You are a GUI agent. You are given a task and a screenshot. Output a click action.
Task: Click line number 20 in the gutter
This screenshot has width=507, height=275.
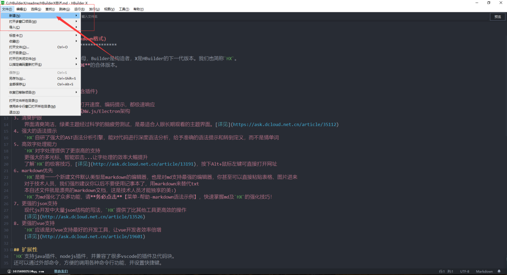point(6,164)
